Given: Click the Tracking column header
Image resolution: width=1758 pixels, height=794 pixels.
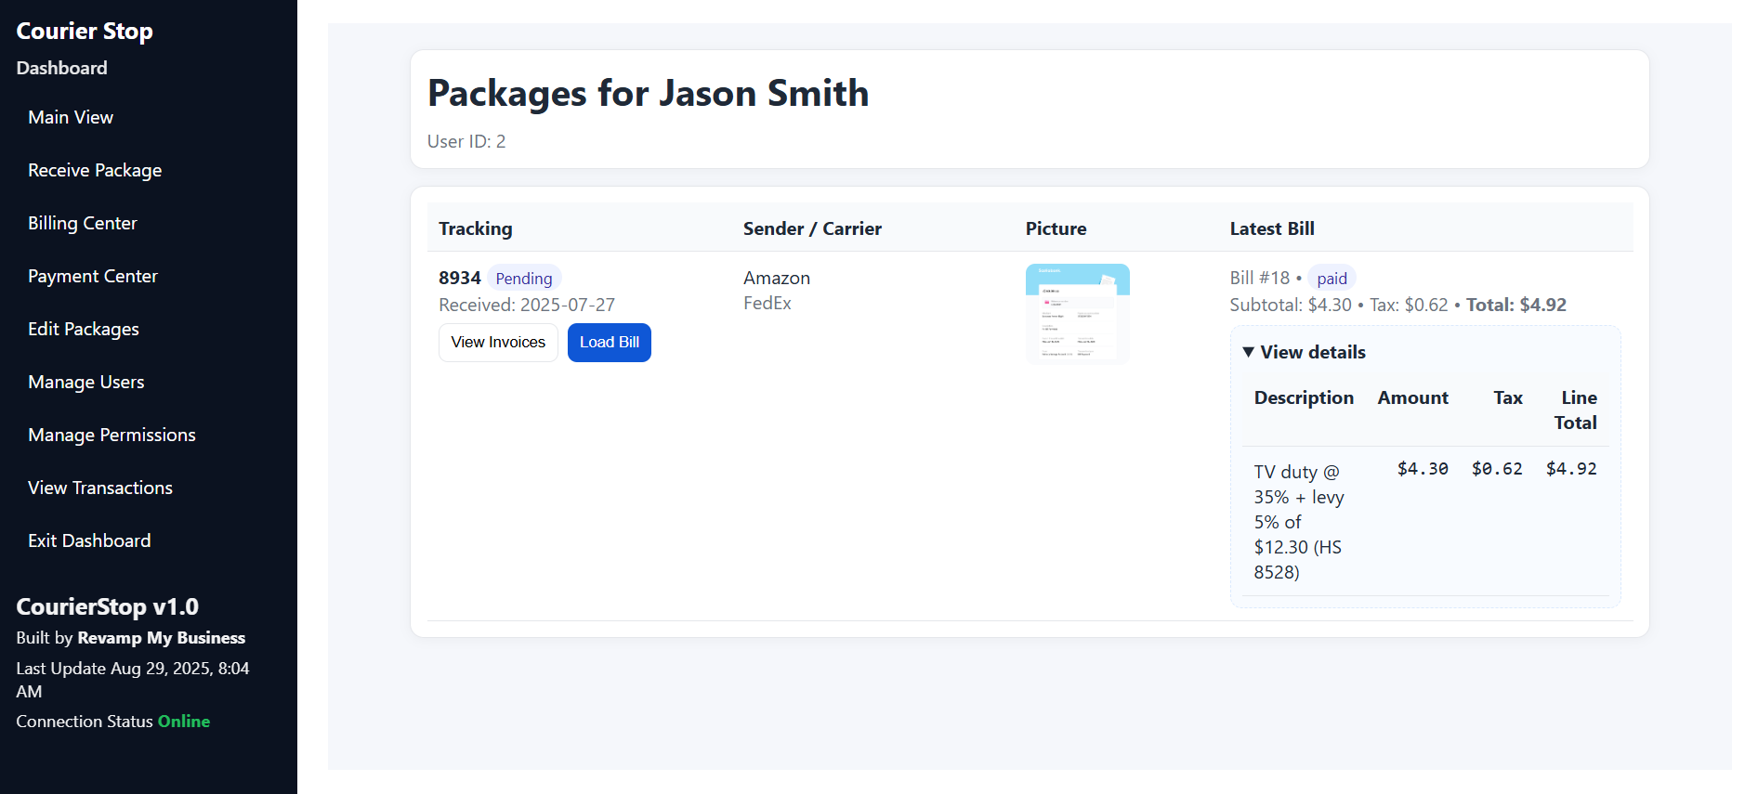Looking at the screenshot, I should [476, 228].
